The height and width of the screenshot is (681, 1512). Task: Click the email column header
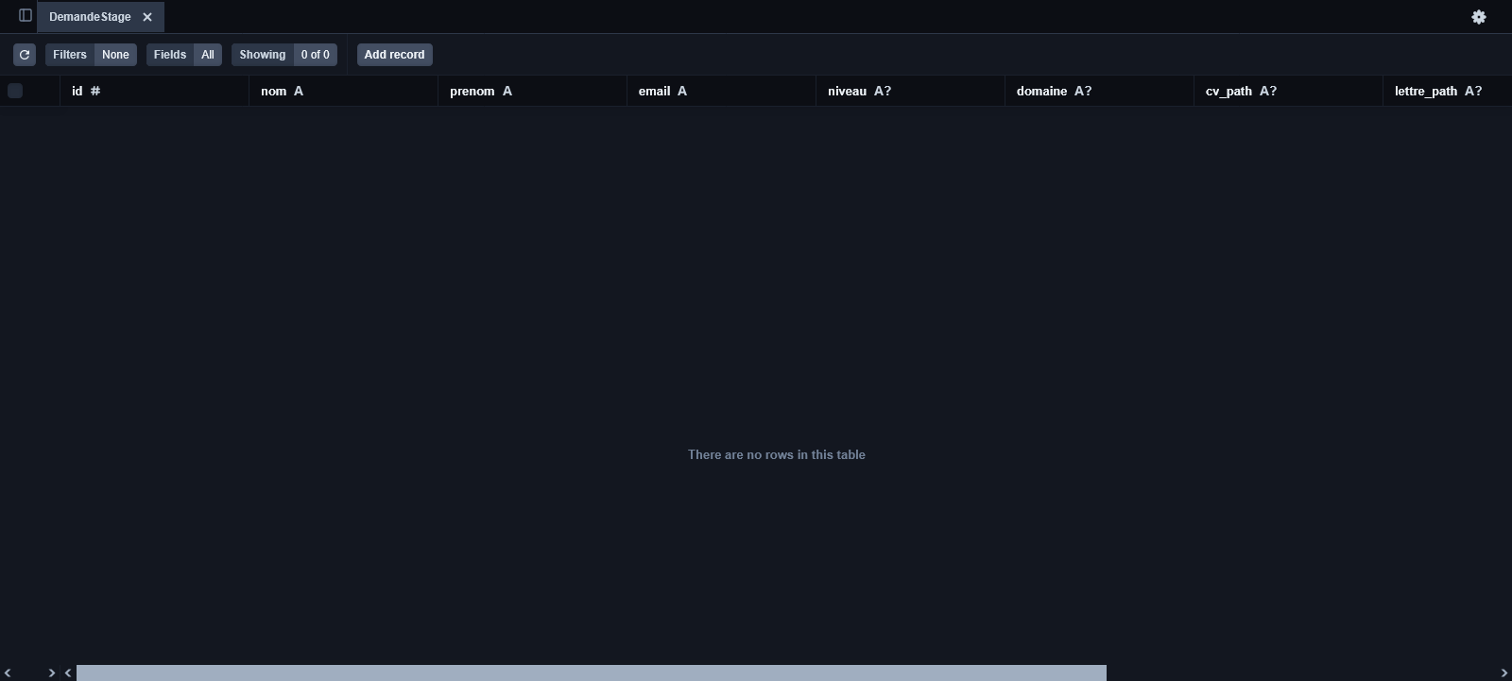point(722,91)
